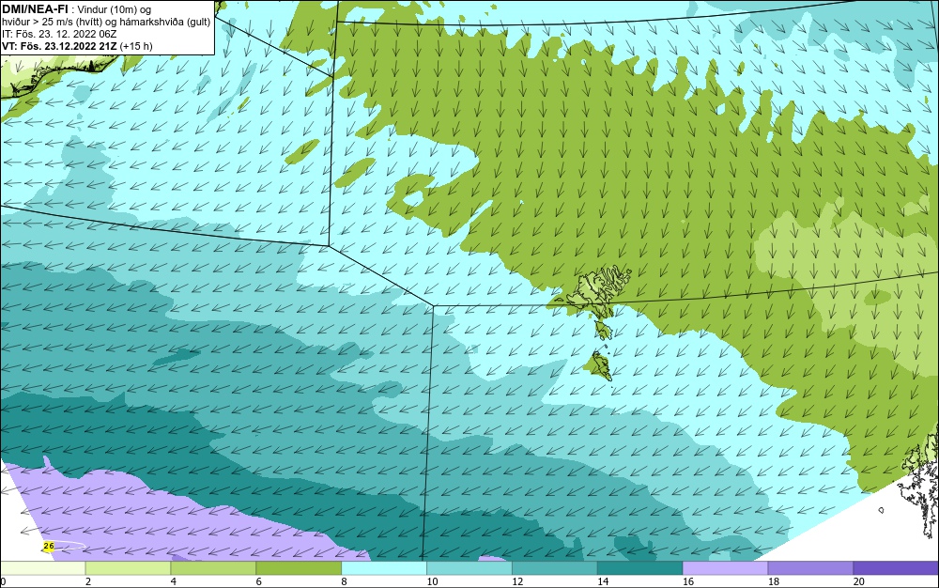Click the 8–10 m/s light cyan legend swatch

pyautogui.click(x=384, y=568)
